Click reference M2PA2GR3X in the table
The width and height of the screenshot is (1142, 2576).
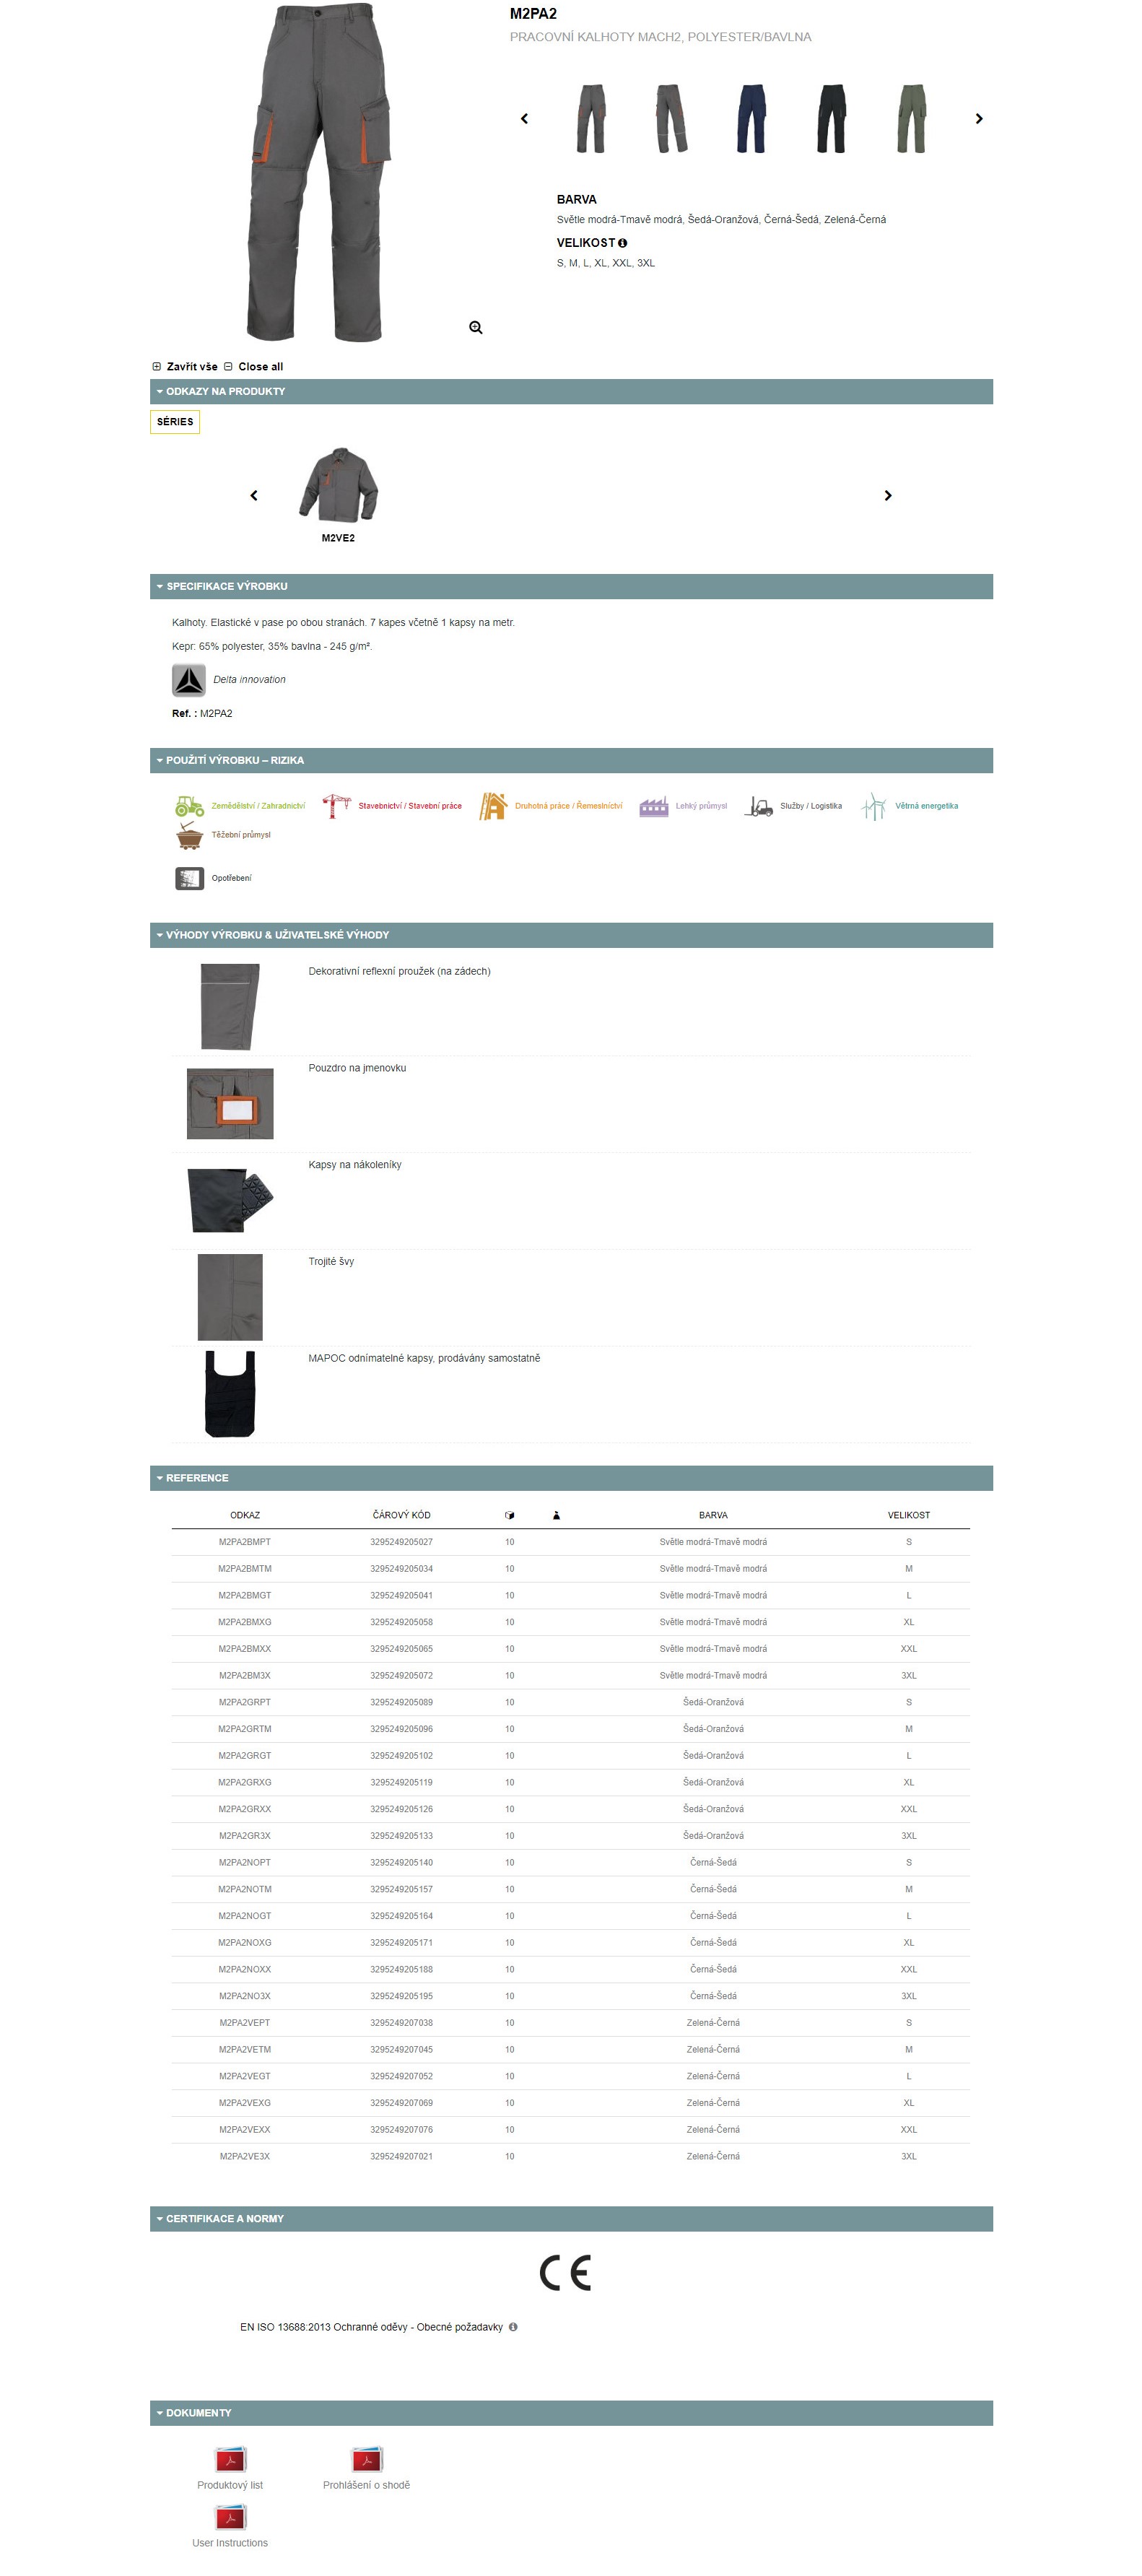(245, 1836)
